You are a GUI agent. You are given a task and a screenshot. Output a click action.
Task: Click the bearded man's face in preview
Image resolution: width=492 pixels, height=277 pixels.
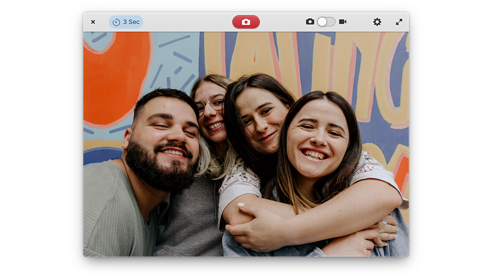pyautogui.click(x=166, y=134)
